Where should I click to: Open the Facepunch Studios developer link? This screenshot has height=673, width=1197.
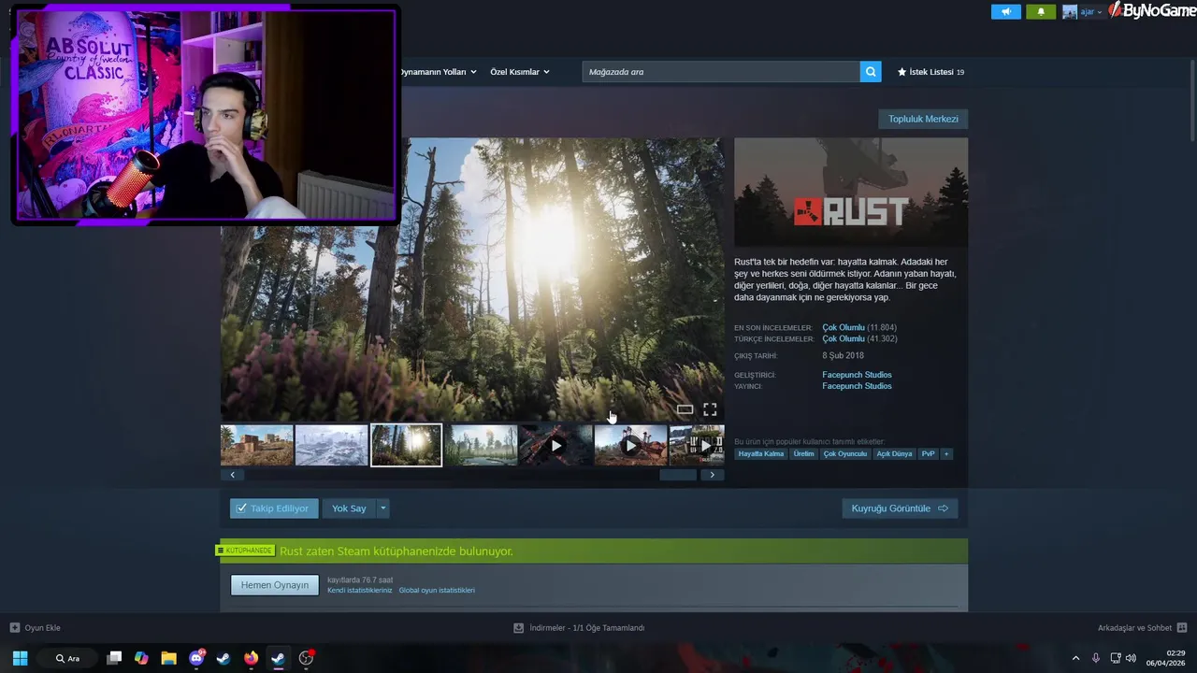(857, 375)
